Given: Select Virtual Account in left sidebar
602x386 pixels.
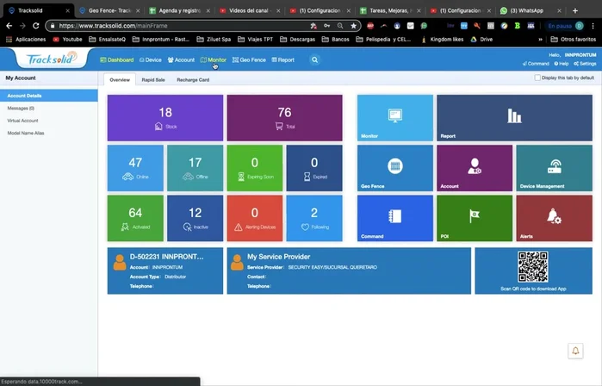Looking at the screenshot, I should coord(24,121).
